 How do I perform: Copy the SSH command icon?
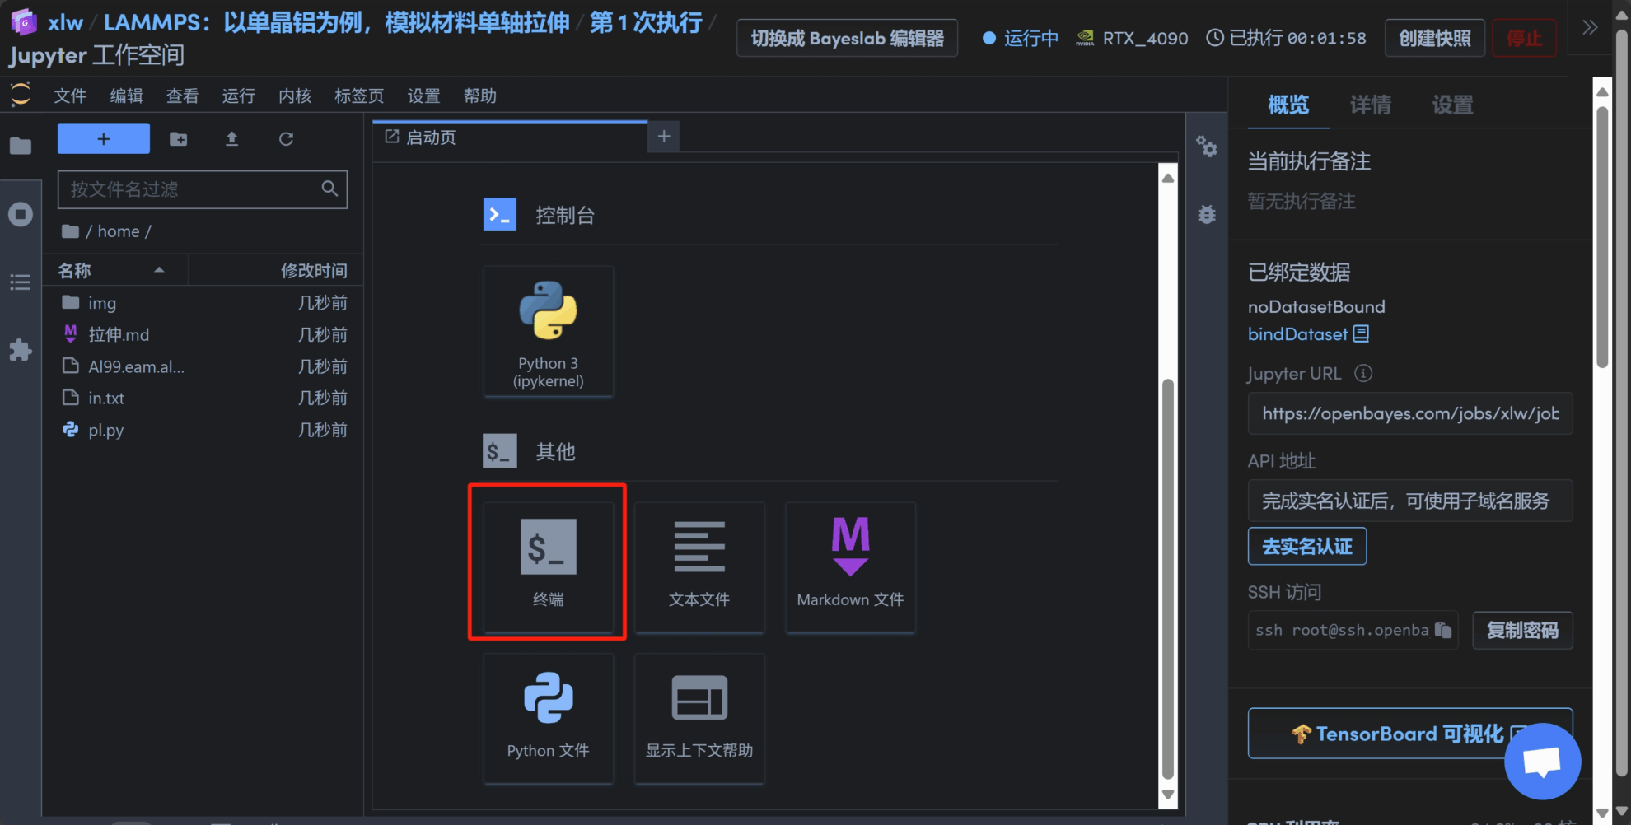click(1442, 630)
